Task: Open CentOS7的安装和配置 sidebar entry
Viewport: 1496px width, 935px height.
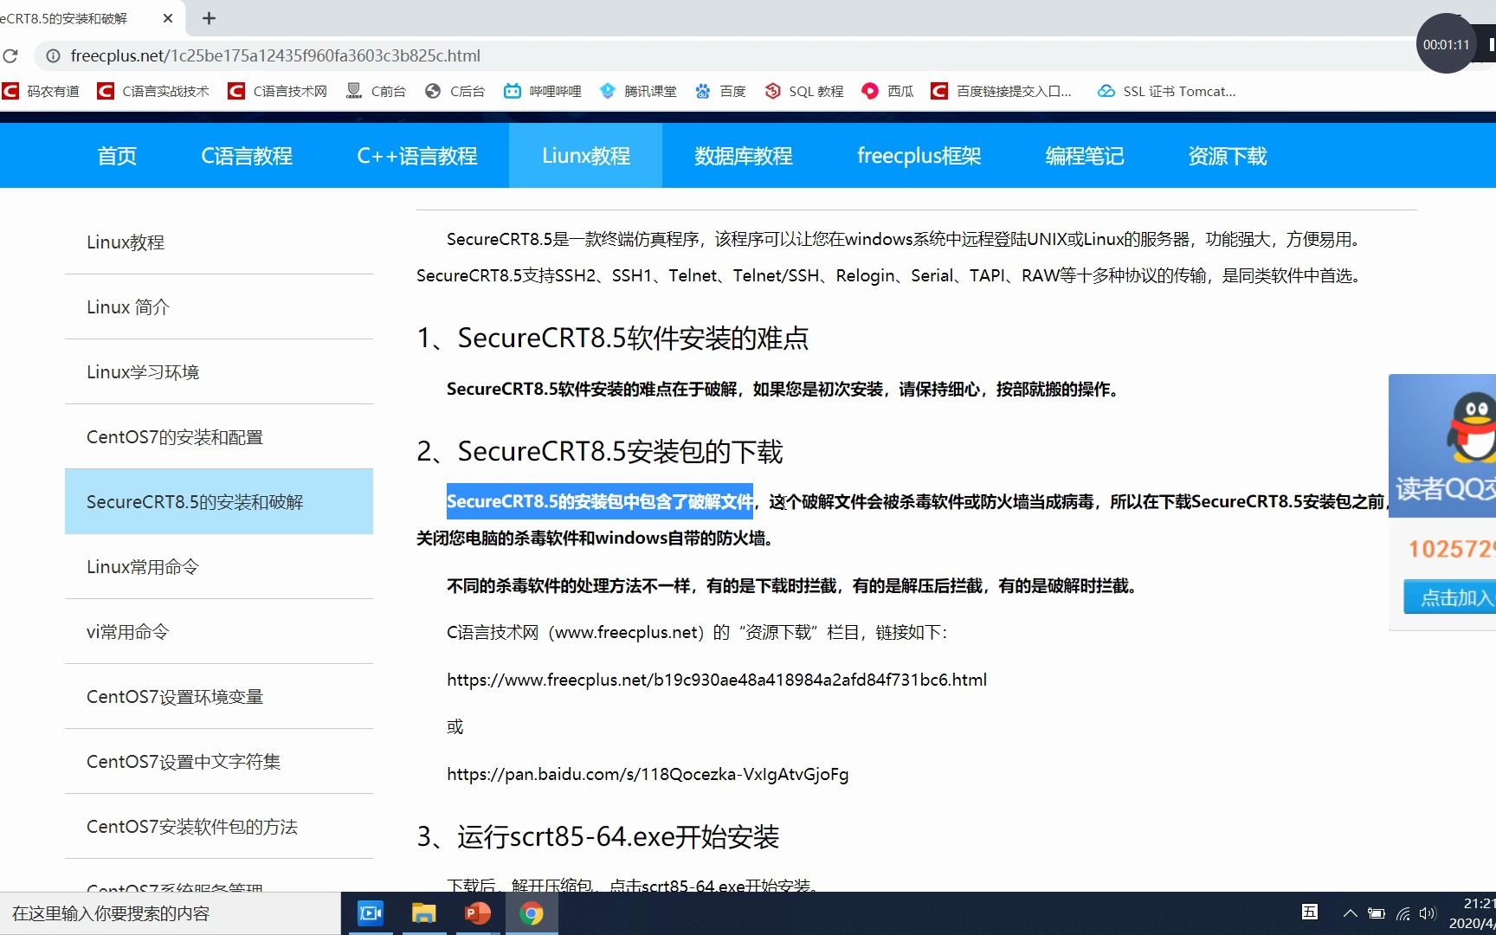Action: (x=219, y=437)
